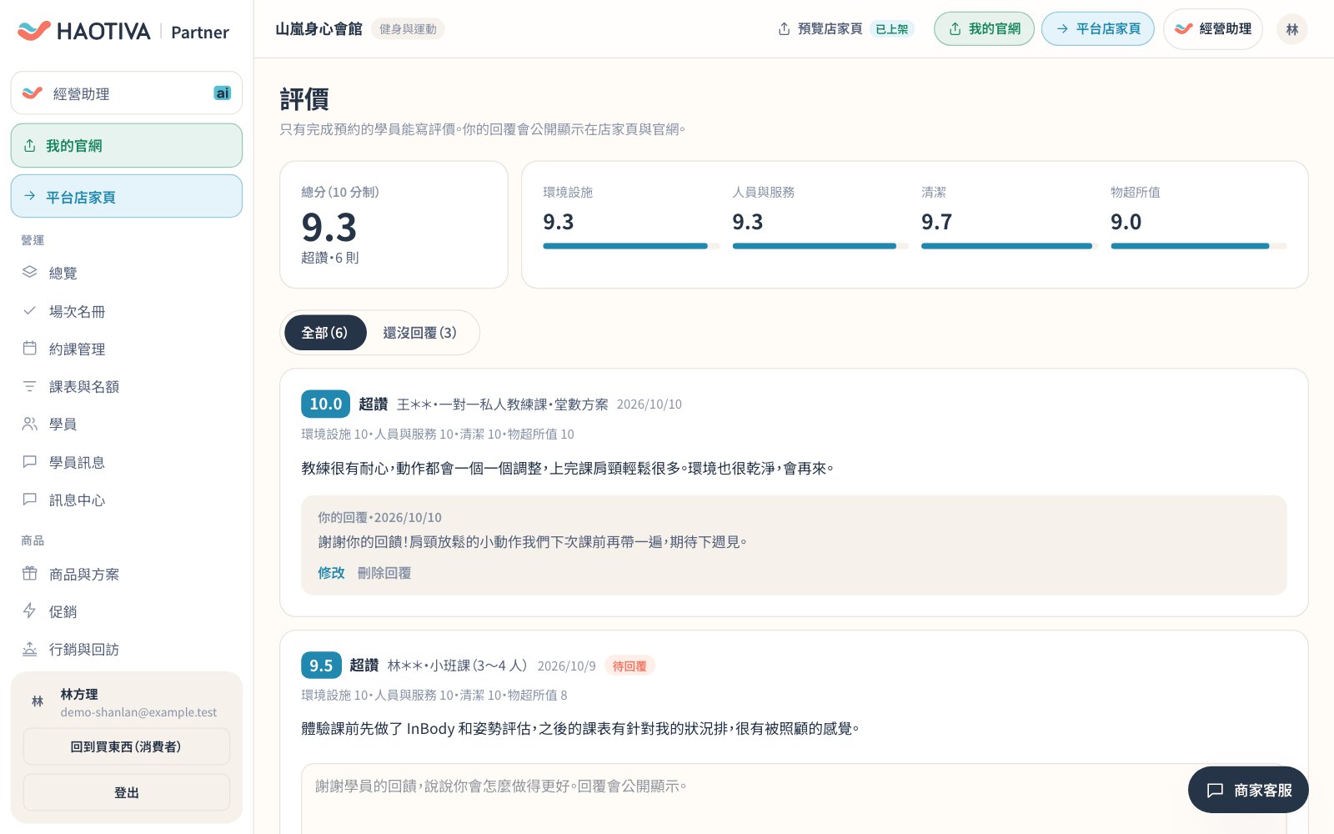The height and width of the screenshot is (834, 1334).
Task: Click 商品與方案 gift icon
Action: click(x=30, y=573)
